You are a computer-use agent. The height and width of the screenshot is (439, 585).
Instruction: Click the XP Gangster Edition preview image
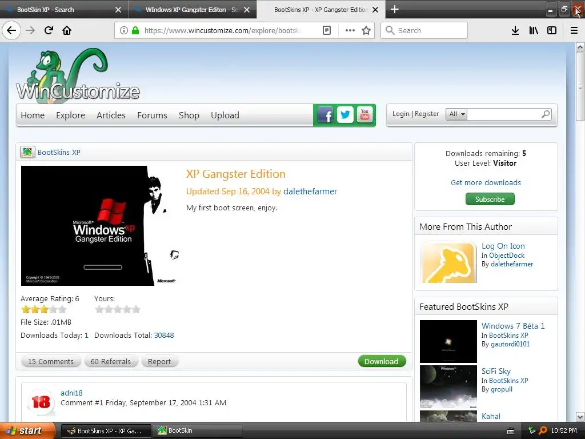[100, 226]
